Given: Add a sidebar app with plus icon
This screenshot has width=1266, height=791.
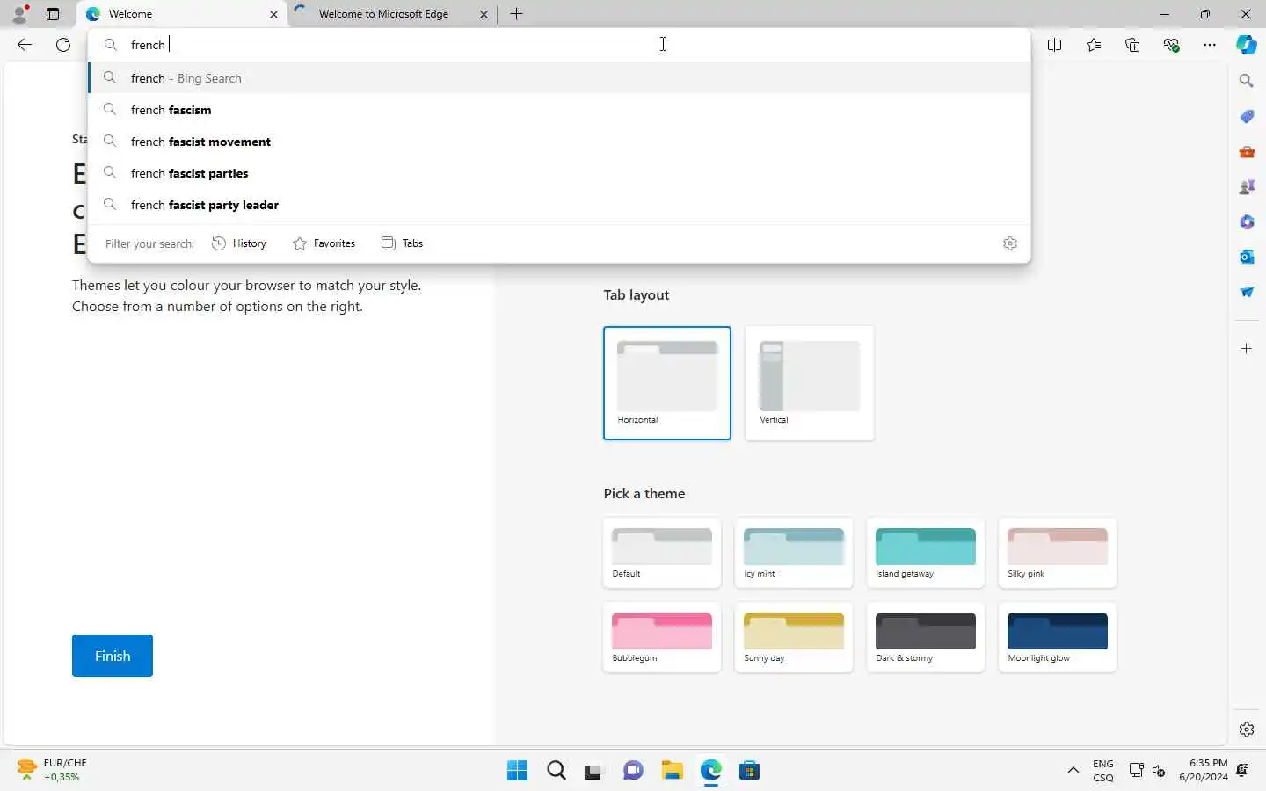Looking at the screenshot, I should pos(1246,349).
